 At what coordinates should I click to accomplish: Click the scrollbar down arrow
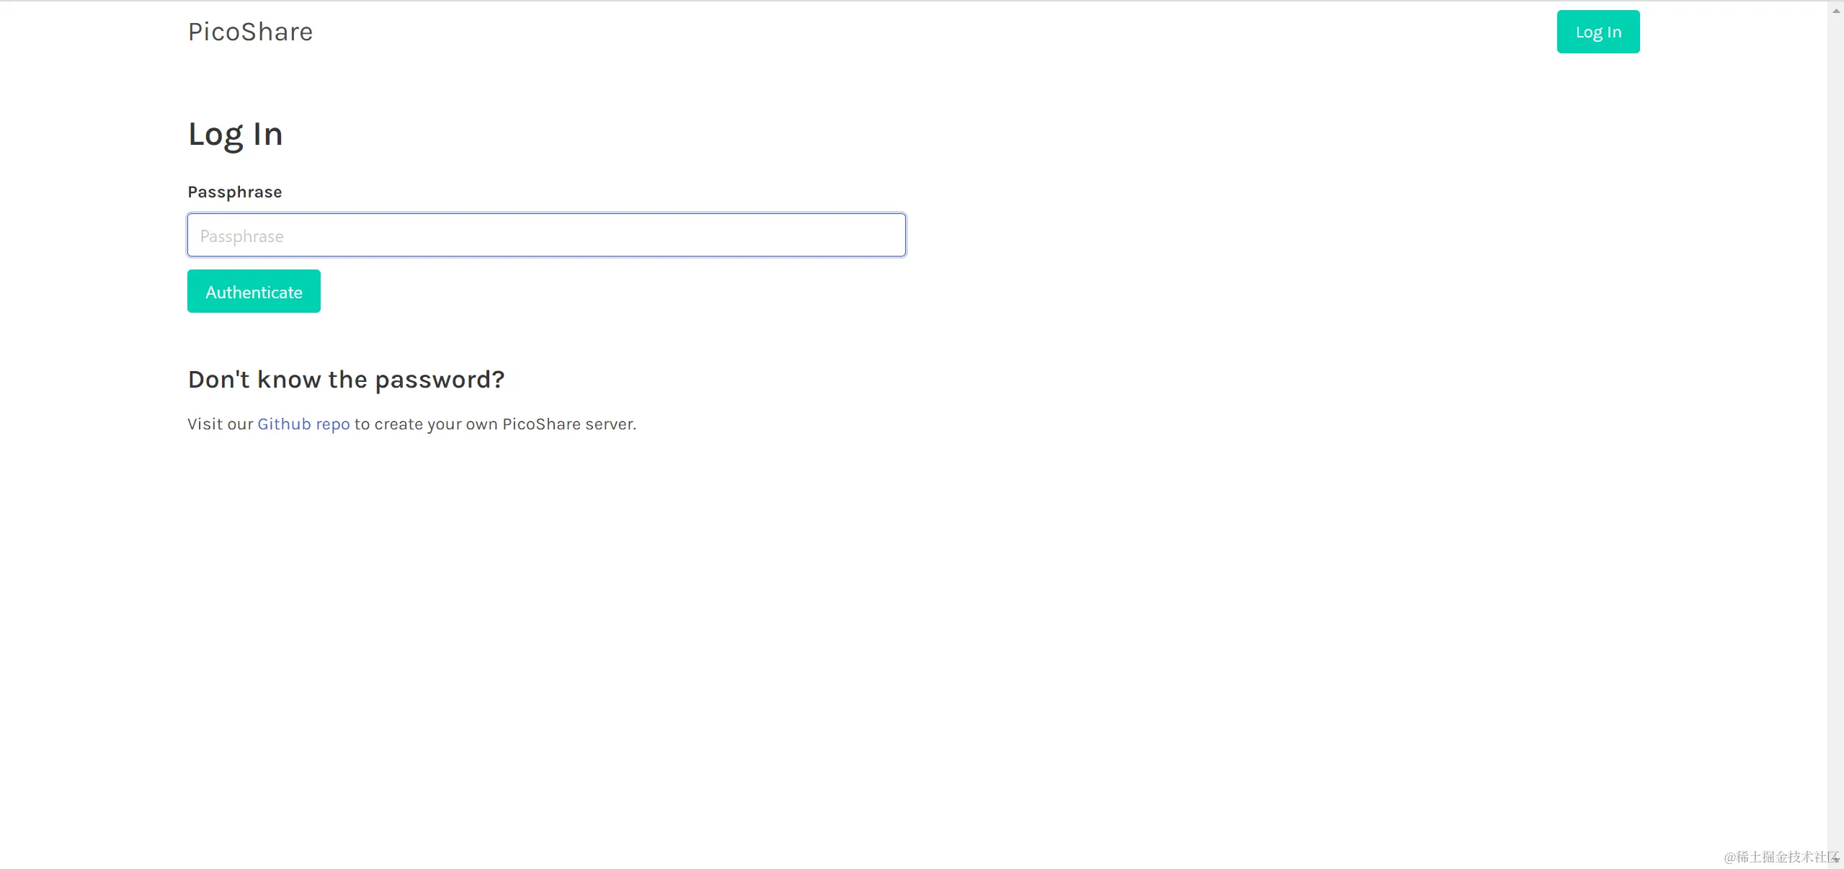1835,859
